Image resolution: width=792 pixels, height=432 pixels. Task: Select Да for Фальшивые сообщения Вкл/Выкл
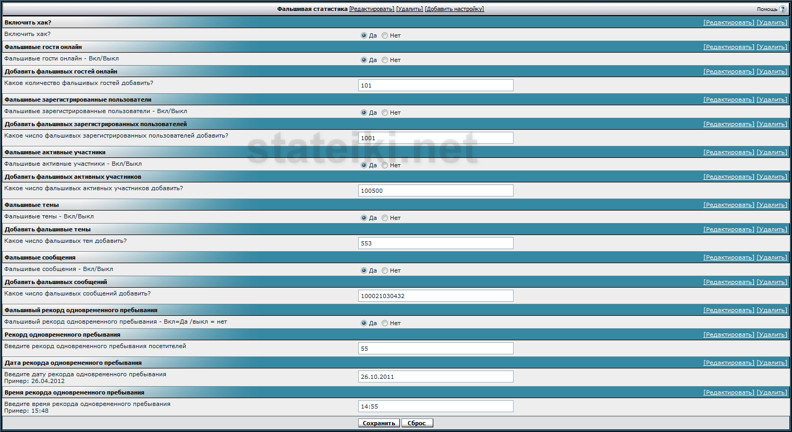[364, 270]
